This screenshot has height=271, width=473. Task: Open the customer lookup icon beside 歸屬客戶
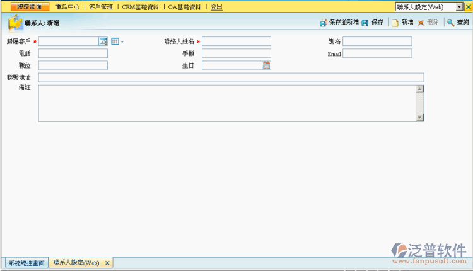point(103,41)
